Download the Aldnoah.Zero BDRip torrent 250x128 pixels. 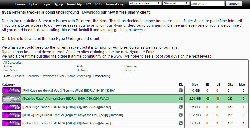181,98
